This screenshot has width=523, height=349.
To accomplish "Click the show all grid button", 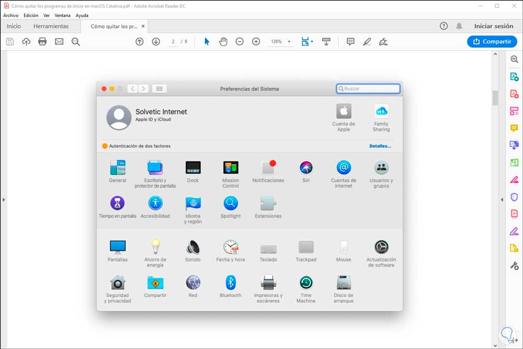I will point(160,89).
